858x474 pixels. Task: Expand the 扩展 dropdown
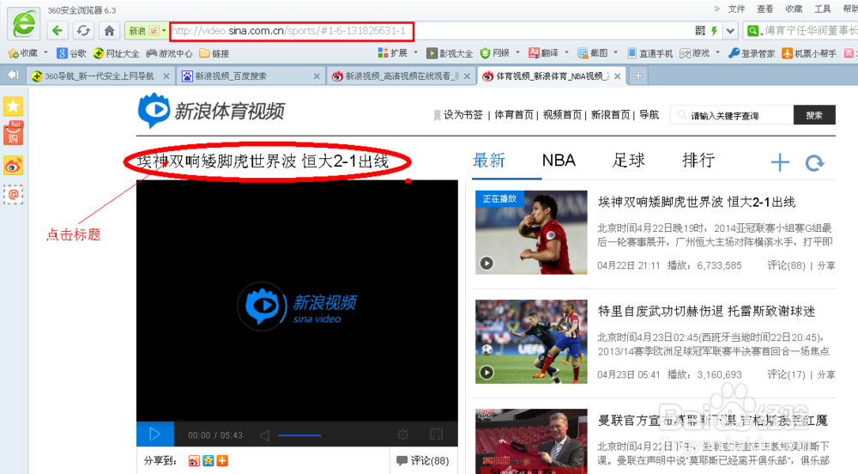[415, 52]
